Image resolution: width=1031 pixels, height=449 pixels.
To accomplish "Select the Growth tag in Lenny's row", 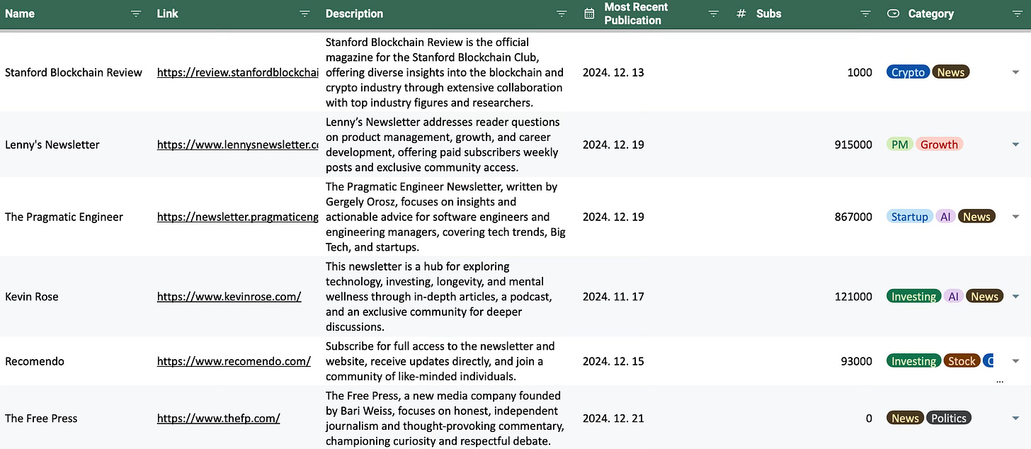I will pyautogui.click(x=939, y=144).
